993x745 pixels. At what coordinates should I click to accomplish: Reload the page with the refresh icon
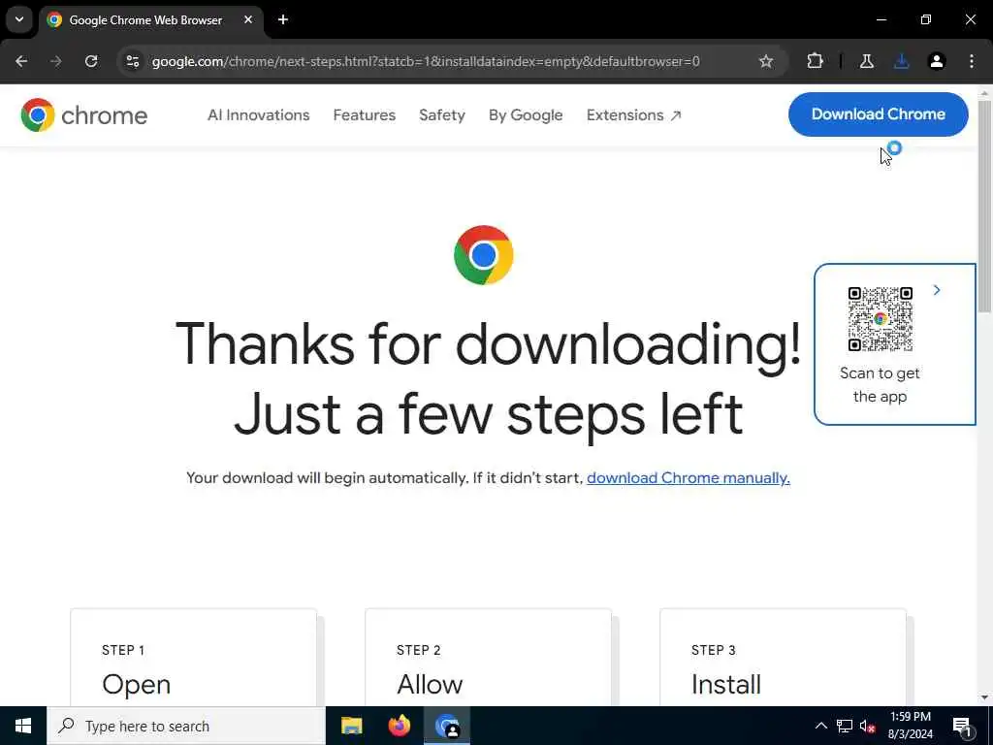91,61
